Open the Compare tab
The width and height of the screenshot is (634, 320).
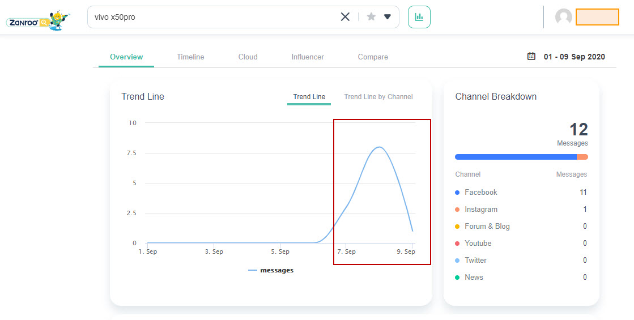point(373,57)
